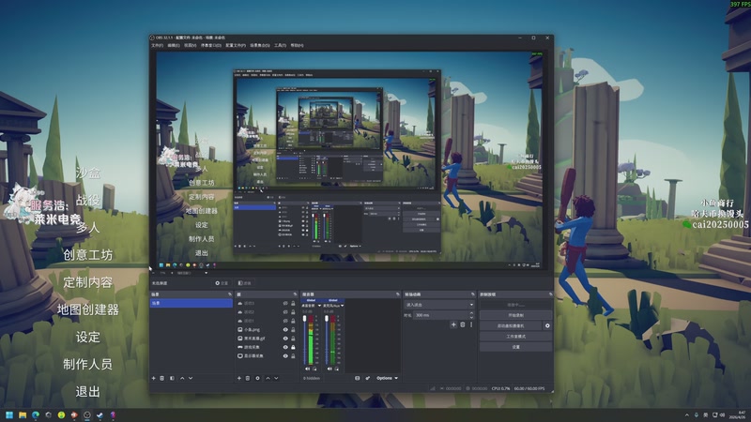
Task: Click the 滤镜 button in the source toolbar
Action: tap(245, 283)
